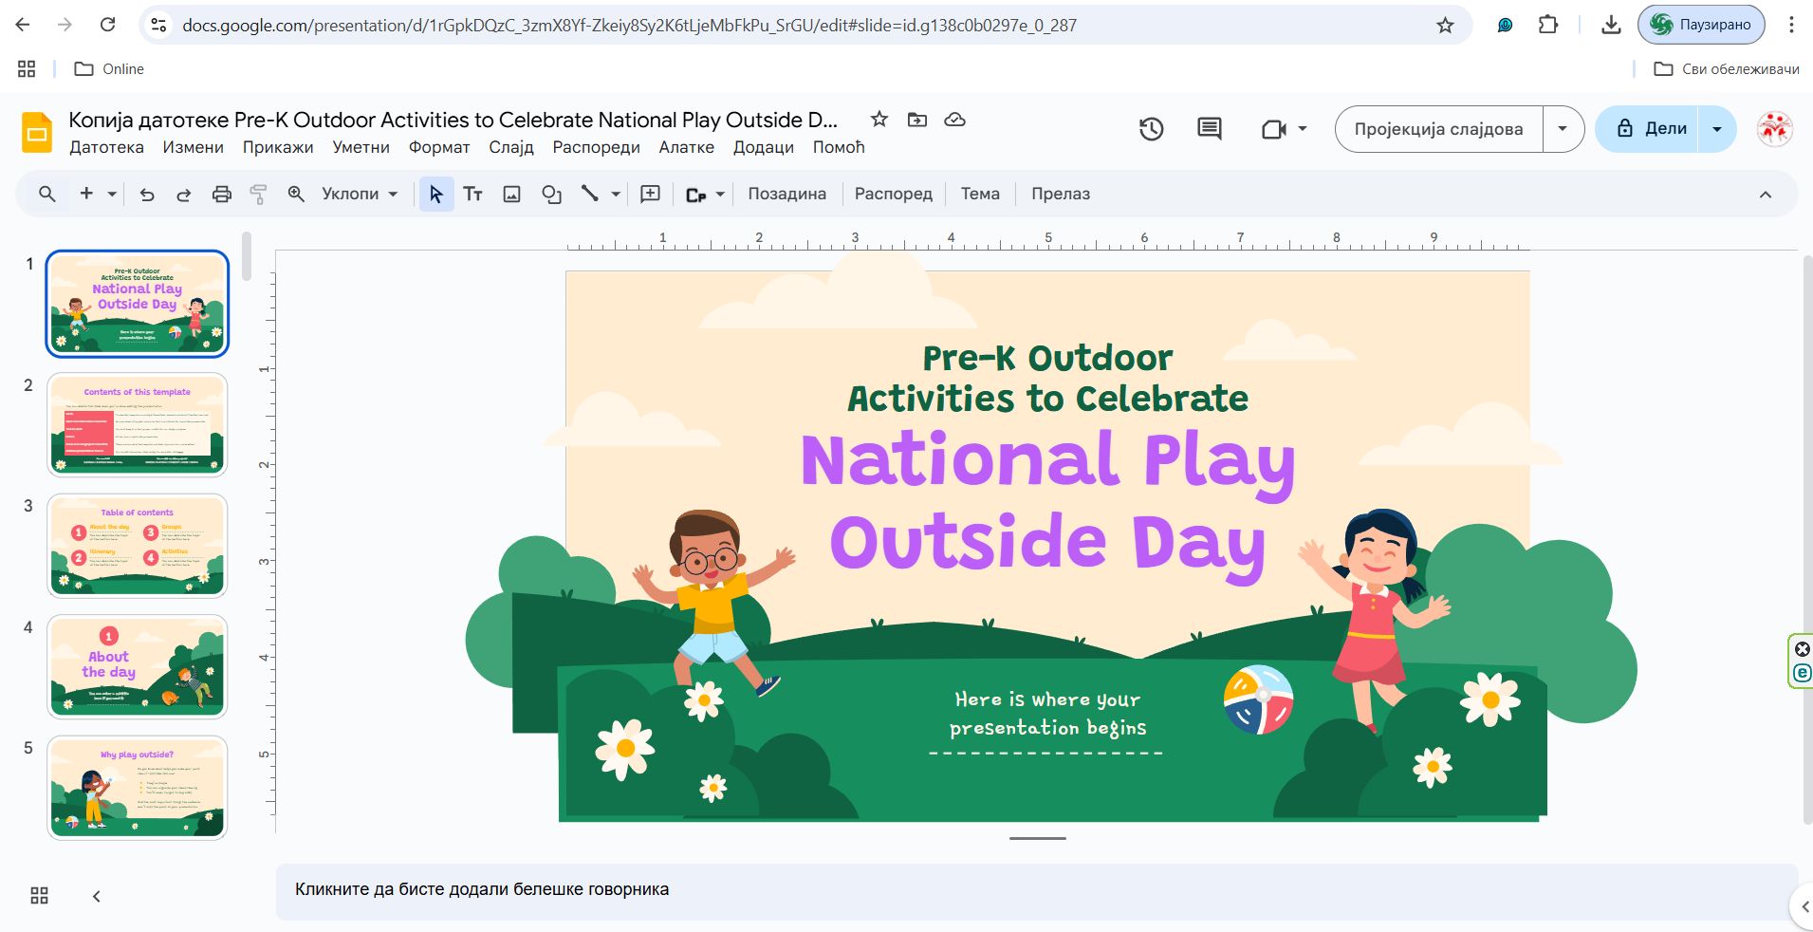Image resolution: width=1813 pixels, height=932 pixels.
Task: Collapse the slide filmstrip panel
Action: pyautogui.click(x=96, y=896)
